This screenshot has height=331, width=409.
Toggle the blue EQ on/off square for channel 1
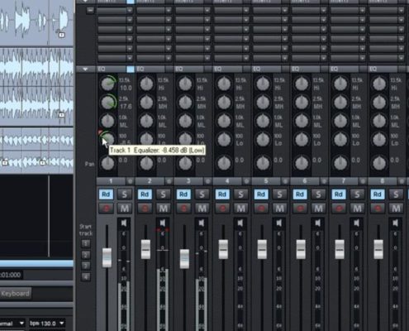click(x=131, y=69)
